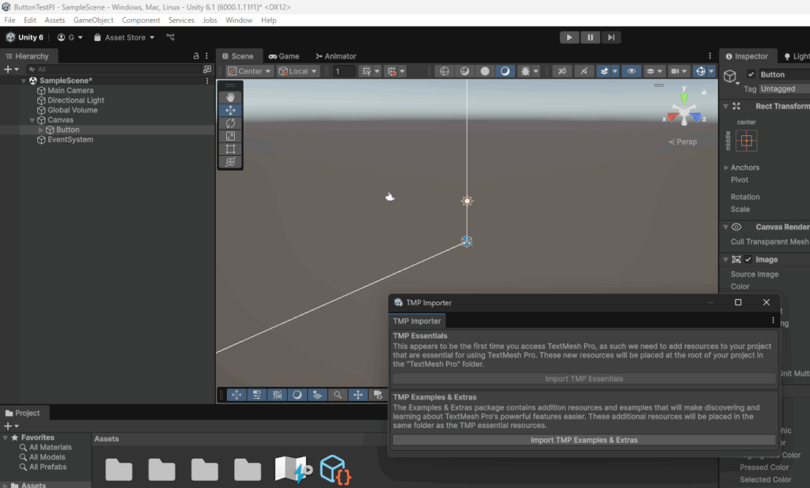Toggle the Image component enabled checkbox
This screenshot has width=810, height=488.
(748, 259)
